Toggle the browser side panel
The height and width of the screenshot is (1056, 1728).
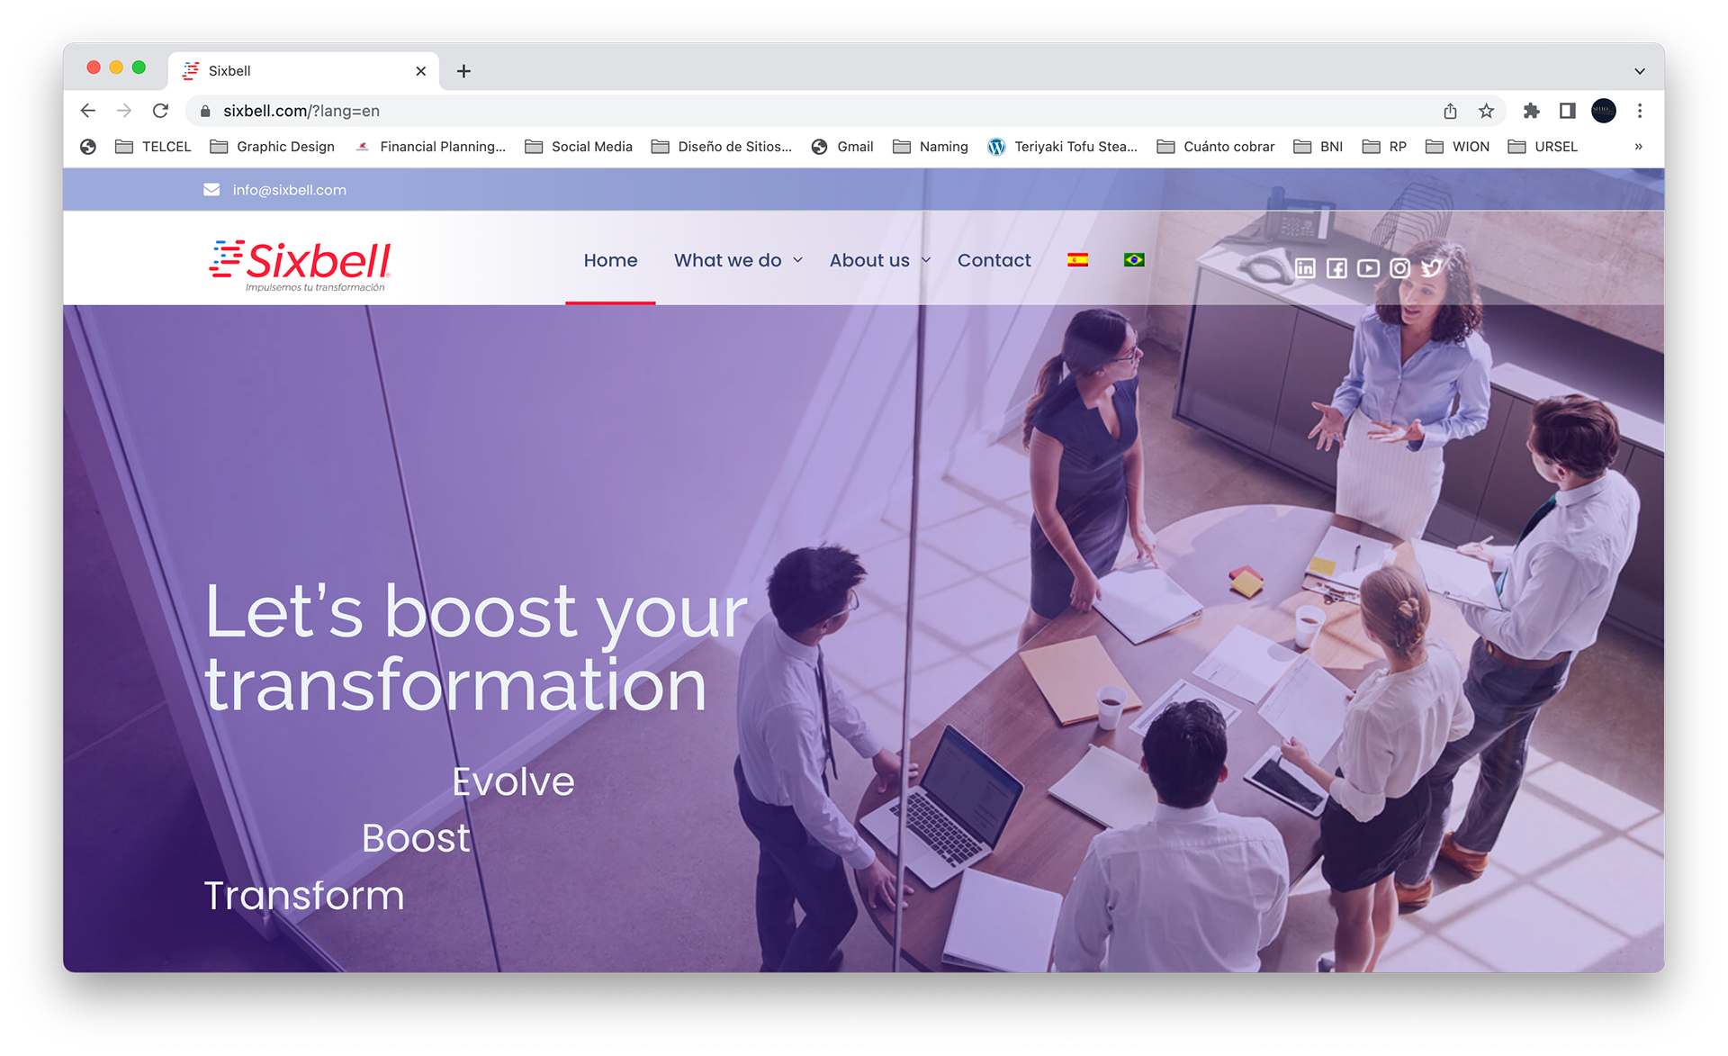pos(1567,111)
